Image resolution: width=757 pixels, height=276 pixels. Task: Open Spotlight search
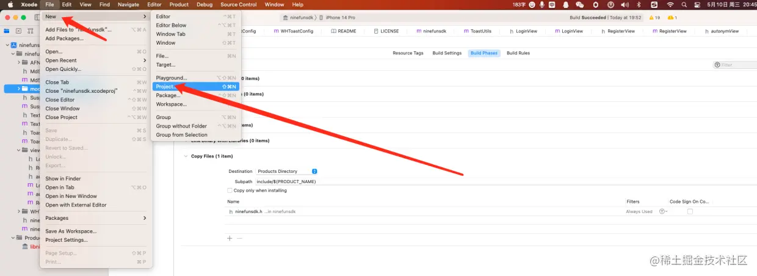[686, 4]
